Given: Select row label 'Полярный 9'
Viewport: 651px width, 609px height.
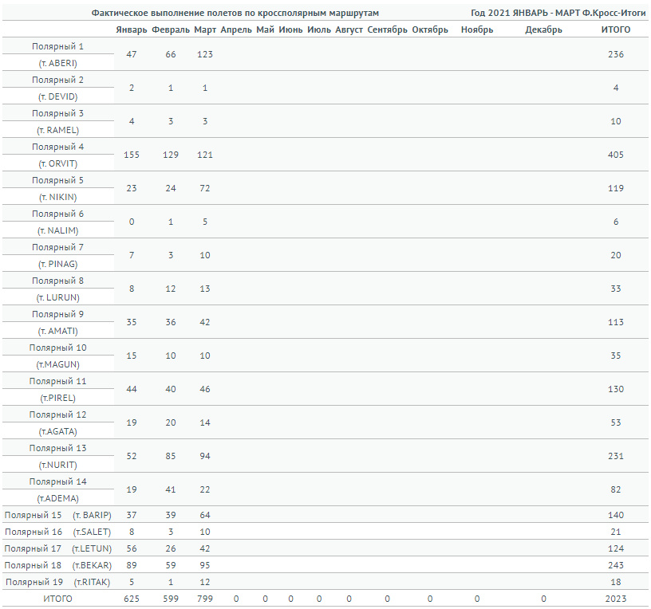Looking at the screenshot, I should 57,314.
